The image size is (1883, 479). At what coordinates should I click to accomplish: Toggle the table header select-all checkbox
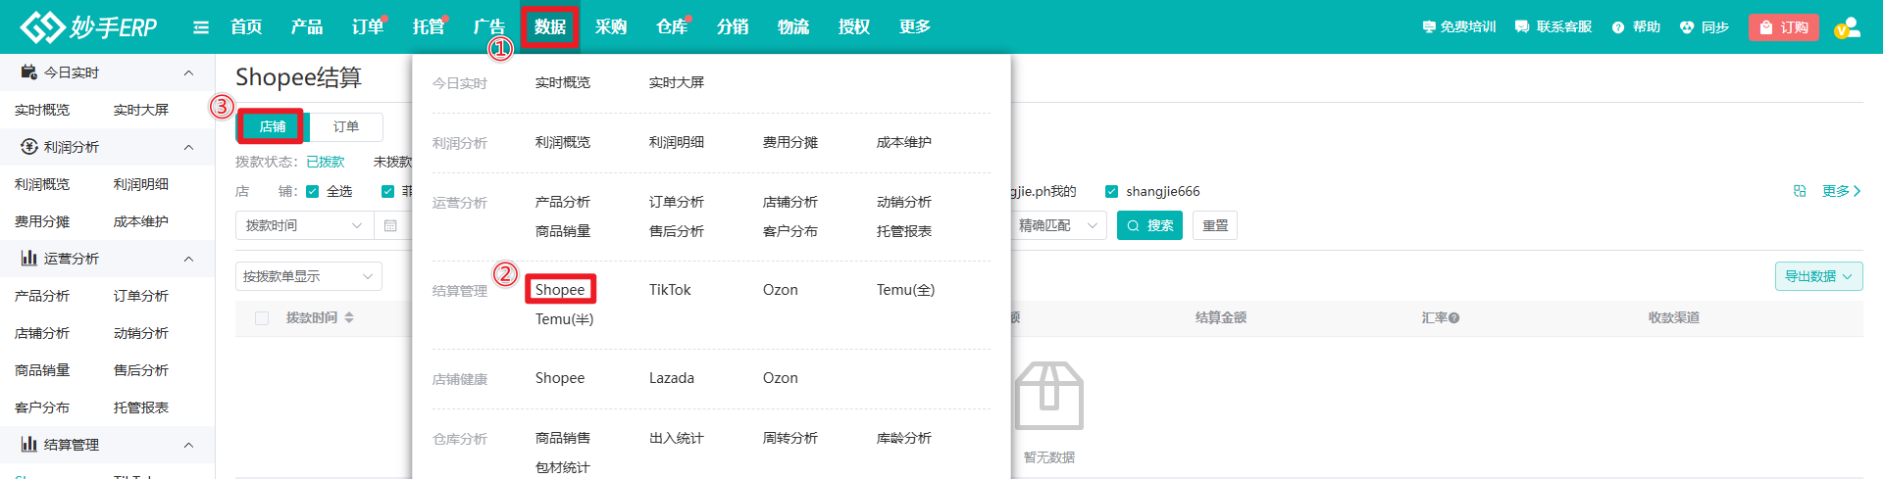262,318
